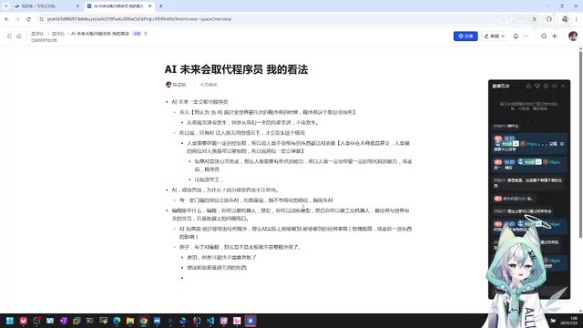Click the address bar URL
The width and height of the screenshot is (583, 328).
139,19
